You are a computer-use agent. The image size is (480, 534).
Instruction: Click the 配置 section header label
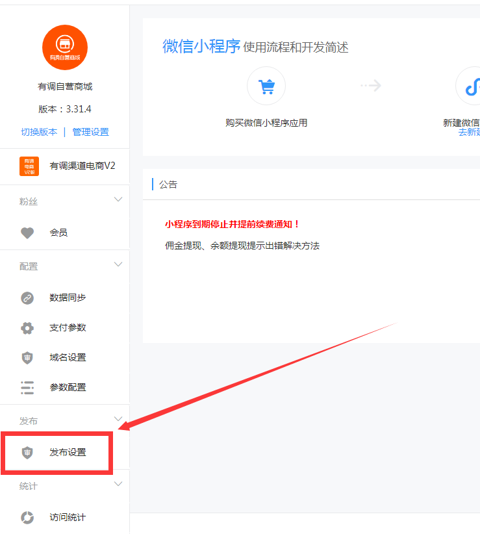pos(29,266)
